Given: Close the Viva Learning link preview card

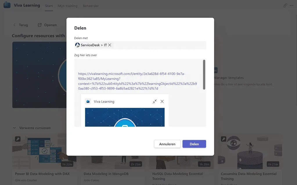Looking at the screenshot, I should pyautogui.click(x=162, y=101).
